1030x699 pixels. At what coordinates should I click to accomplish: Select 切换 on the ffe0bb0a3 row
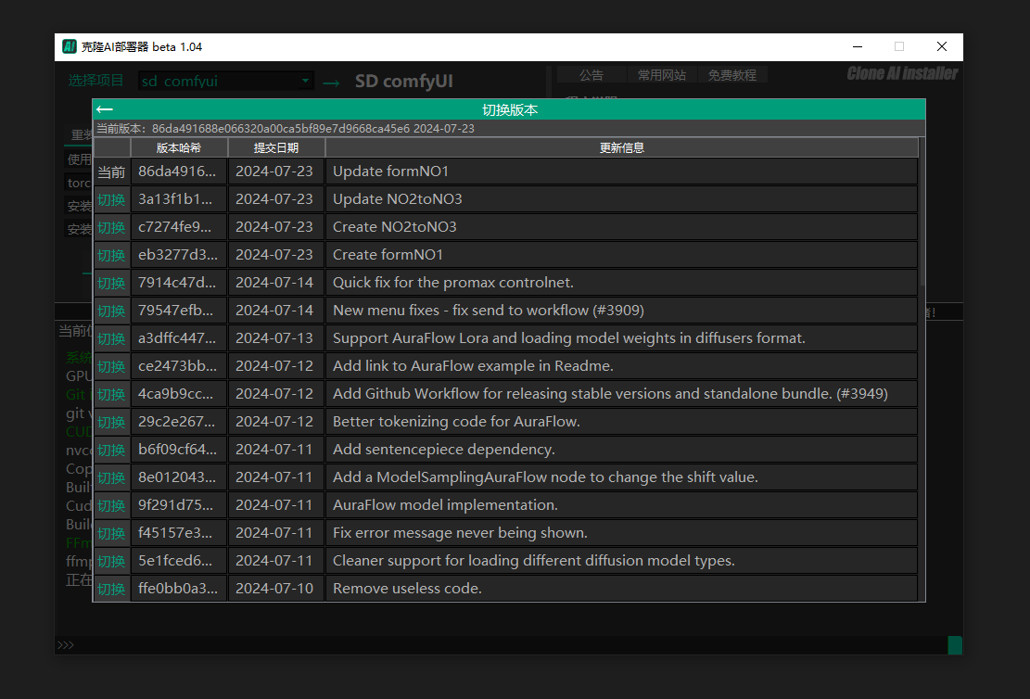[x=111, y=589]
